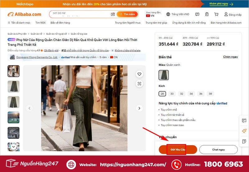Click #12 phổ biến nhất ranking link
The height and width of the screenshot is (172, 249).
(x=85, y=51)
